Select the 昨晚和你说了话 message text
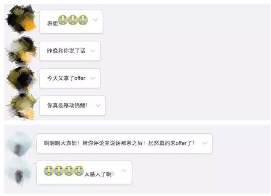The height and width of the screenshot is (196, 271). pos(66,51)
